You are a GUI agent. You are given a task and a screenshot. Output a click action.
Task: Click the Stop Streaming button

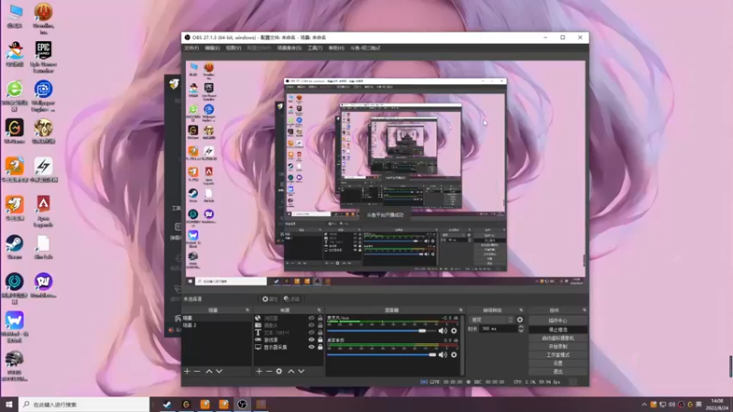point(558,330)
